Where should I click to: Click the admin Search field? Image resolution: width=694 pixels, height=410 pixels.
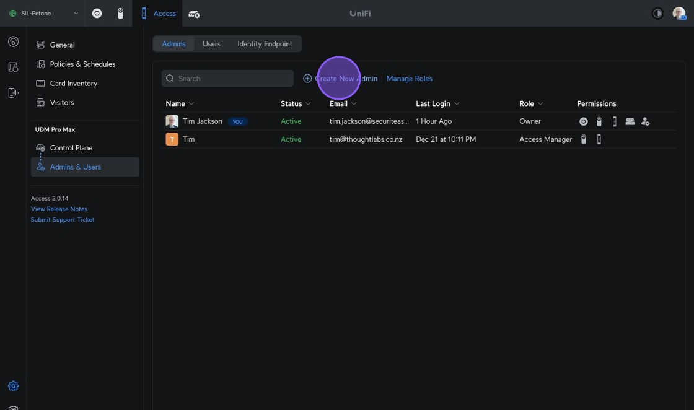227,79
